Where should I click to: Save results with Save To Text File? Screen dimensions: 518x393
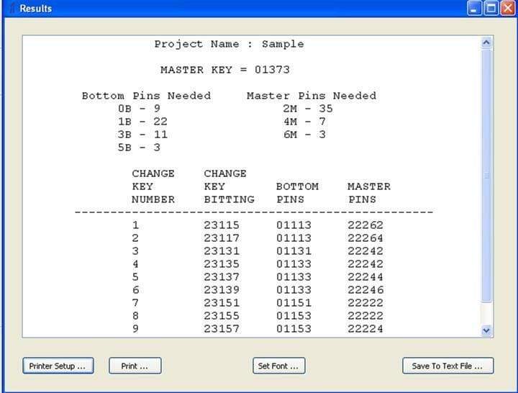[447, 366]
